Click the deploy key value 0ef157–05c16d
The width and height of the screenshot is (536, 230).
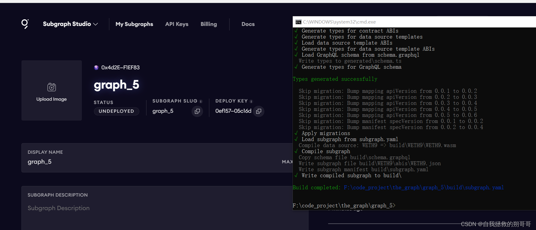pos(233,111)
